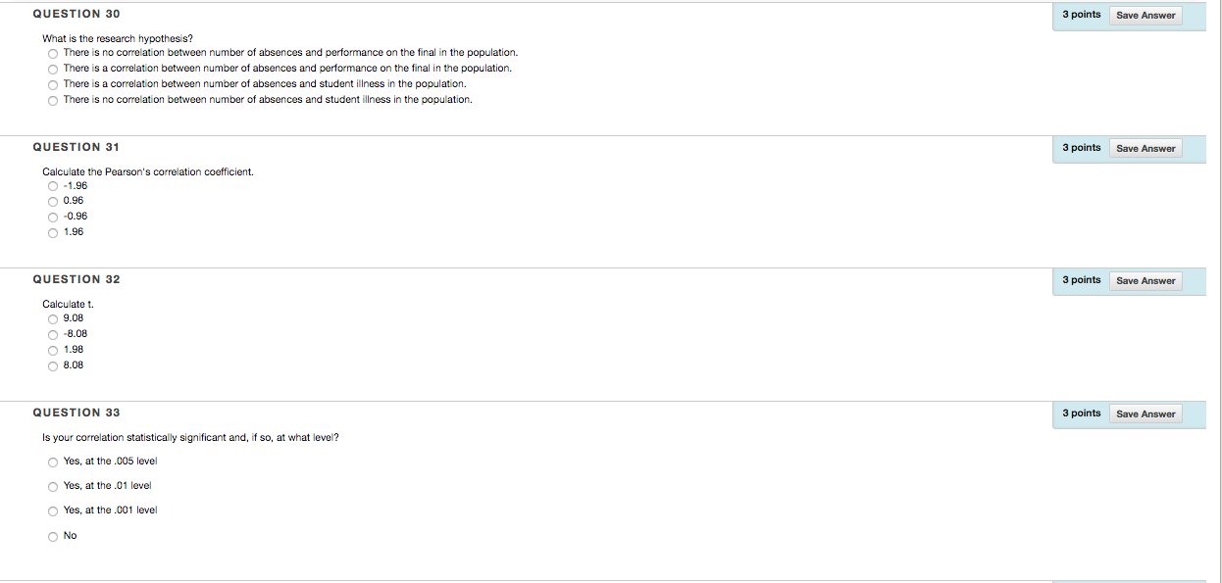Select 'Yes, at the .001 level'

pos(53,510)
